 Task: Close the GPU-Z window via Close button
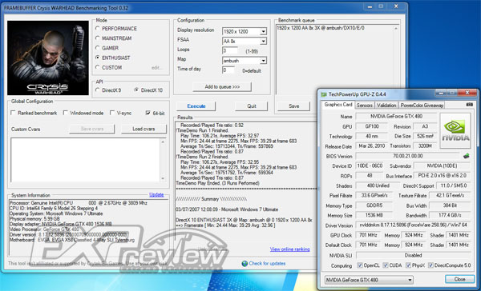pos(459,279)
